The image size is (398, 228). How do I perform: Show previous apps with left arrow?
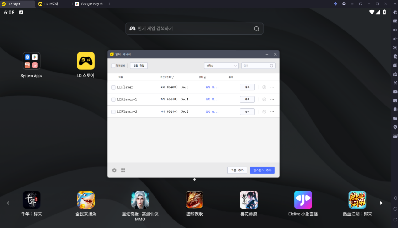[x=8, y=203]
